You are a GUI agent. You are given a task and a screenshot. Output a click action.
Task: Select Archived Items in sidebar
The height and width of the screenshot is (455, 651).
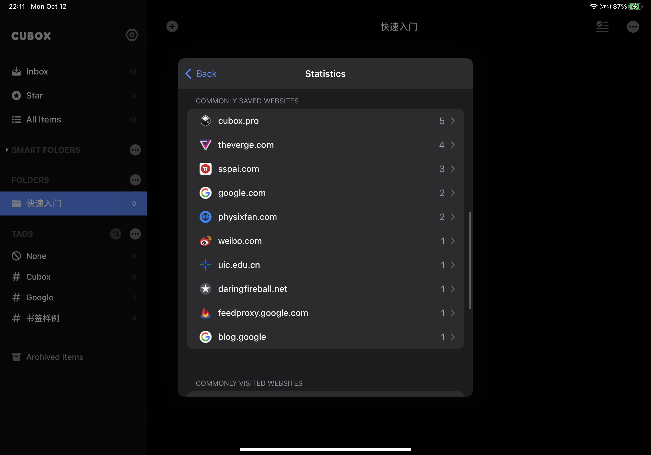click(73, 357)
